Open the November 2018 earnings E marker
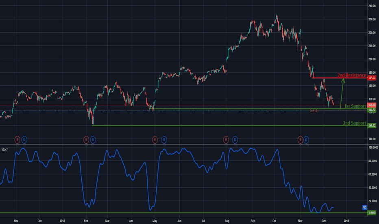This screenshot has height=224, width=379. pyautogui.click(x=300, y=140)
